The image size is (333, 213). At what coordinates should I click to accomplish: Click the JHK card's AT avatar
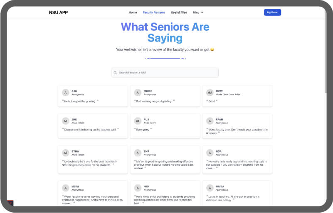[65, 121]
